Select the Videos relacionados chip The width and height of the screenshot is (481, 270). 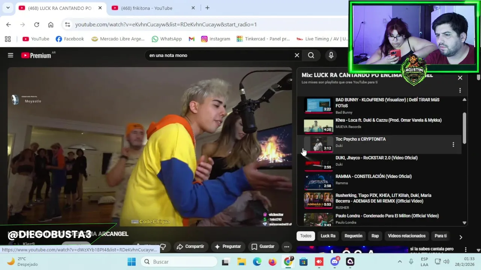point(407,236)
